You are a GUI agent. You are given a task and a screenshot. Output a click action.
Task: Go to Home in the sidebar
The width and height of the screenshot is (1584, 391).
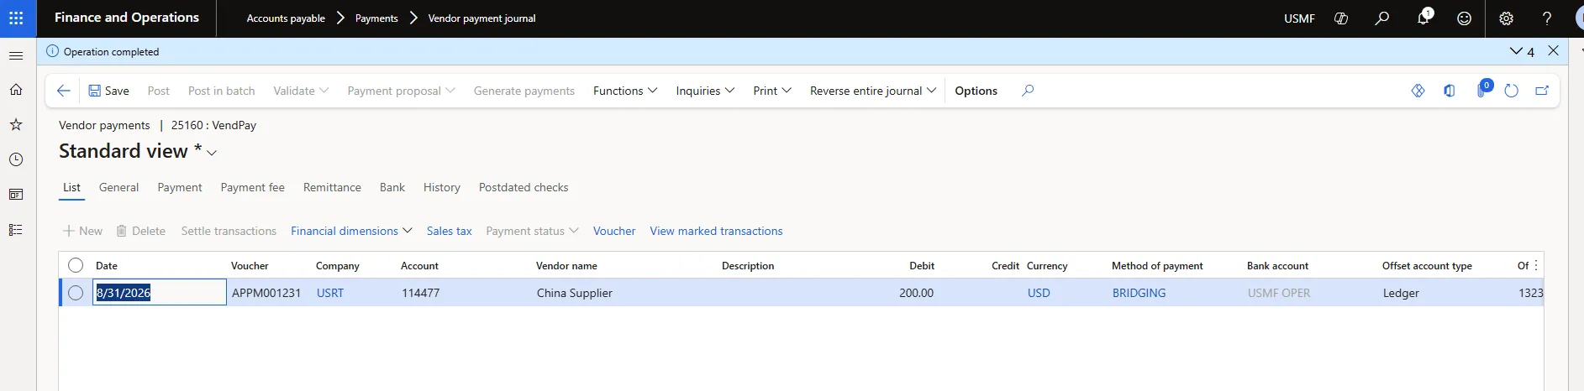(16, 90)
